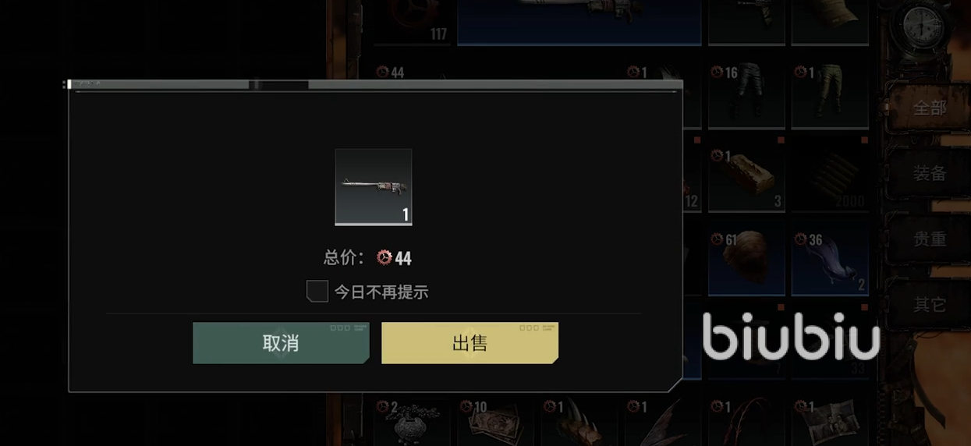Screen dimensions: 971x446
Task: Confirm the sale with the 出售 button
Action: (470, 343)
